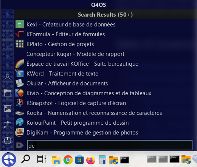Screen dimensions: 197x167
Task: Select 'KPlato - Gestion de projets'
Action: pyautogui.click(x=60, y=44)
